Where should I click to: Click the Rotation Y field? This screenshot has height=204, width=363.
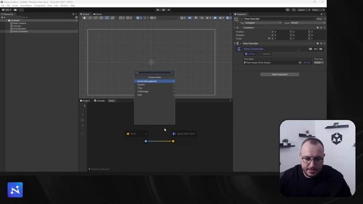pyautogui.click(x=300, y=35)
